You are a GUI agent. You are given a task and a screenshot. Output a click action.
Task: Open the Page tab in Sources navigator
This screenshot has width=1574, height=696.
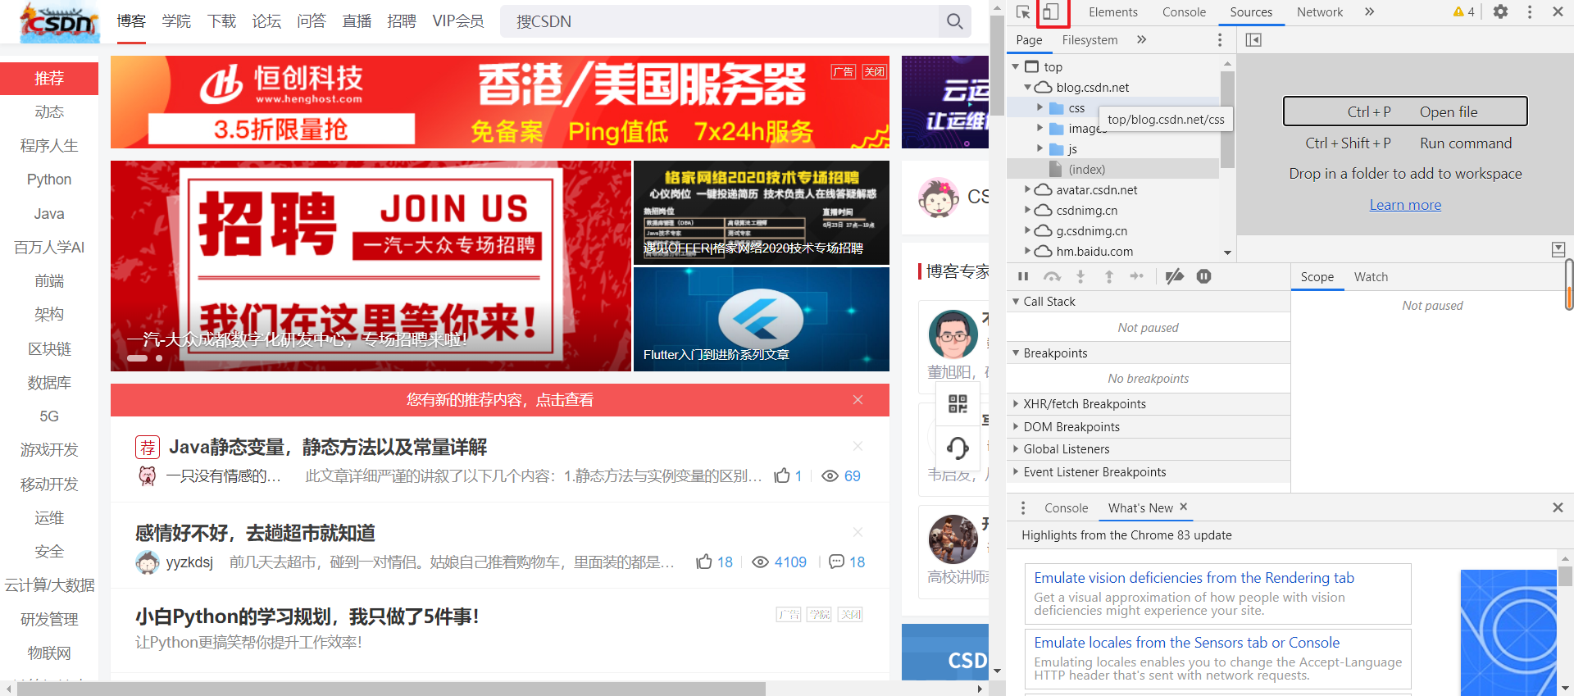tap(1029, 40)
